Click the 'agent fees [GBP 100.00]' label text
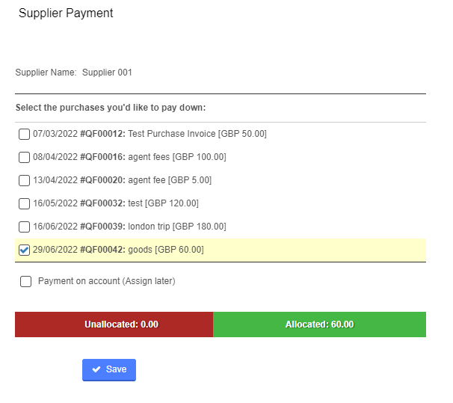453x403 pixels. (177, 157)
